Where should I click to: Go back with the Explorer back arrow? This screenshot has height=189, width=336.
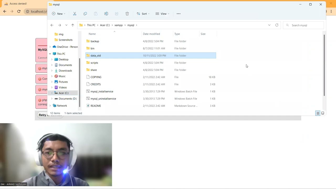pos(52,25)
